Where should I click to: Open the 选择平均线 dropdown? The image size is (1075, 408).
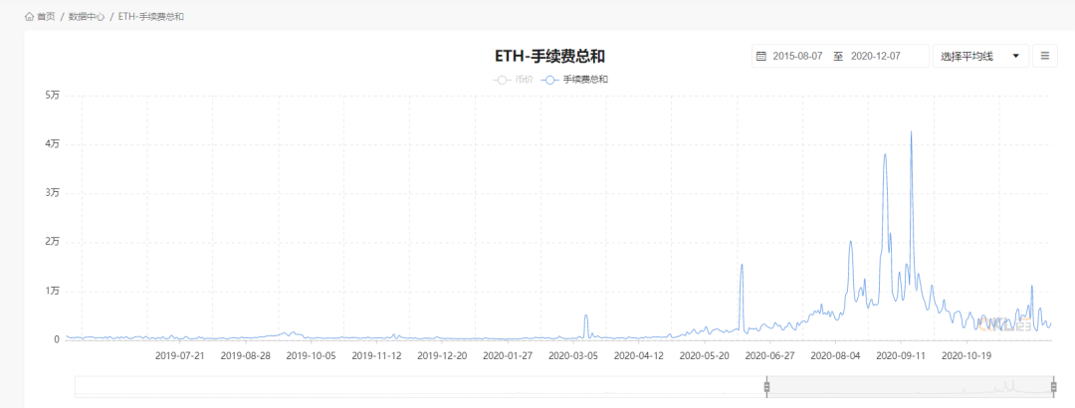point(980,57)
